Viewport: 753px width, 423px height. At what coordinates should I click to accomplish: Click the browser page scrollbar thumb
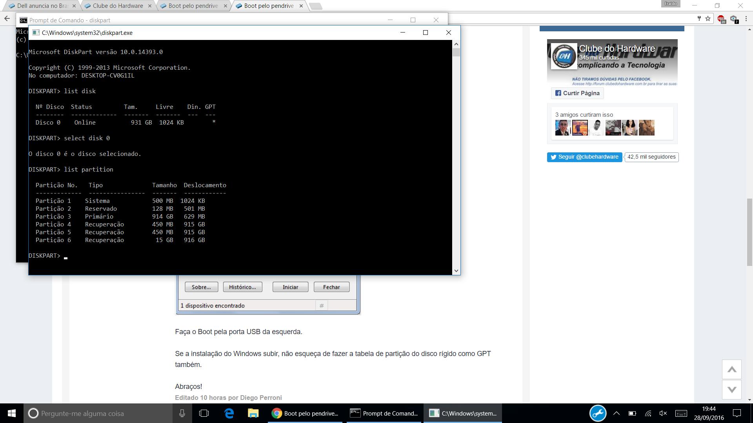pyautogui.click(x=749, y=232)
